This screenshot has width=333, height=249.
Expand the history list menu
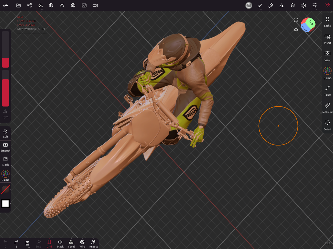(x=27, y=244)
